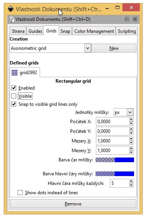
Task: Decrease Počátek Y with down arrow
Action: 131,133
